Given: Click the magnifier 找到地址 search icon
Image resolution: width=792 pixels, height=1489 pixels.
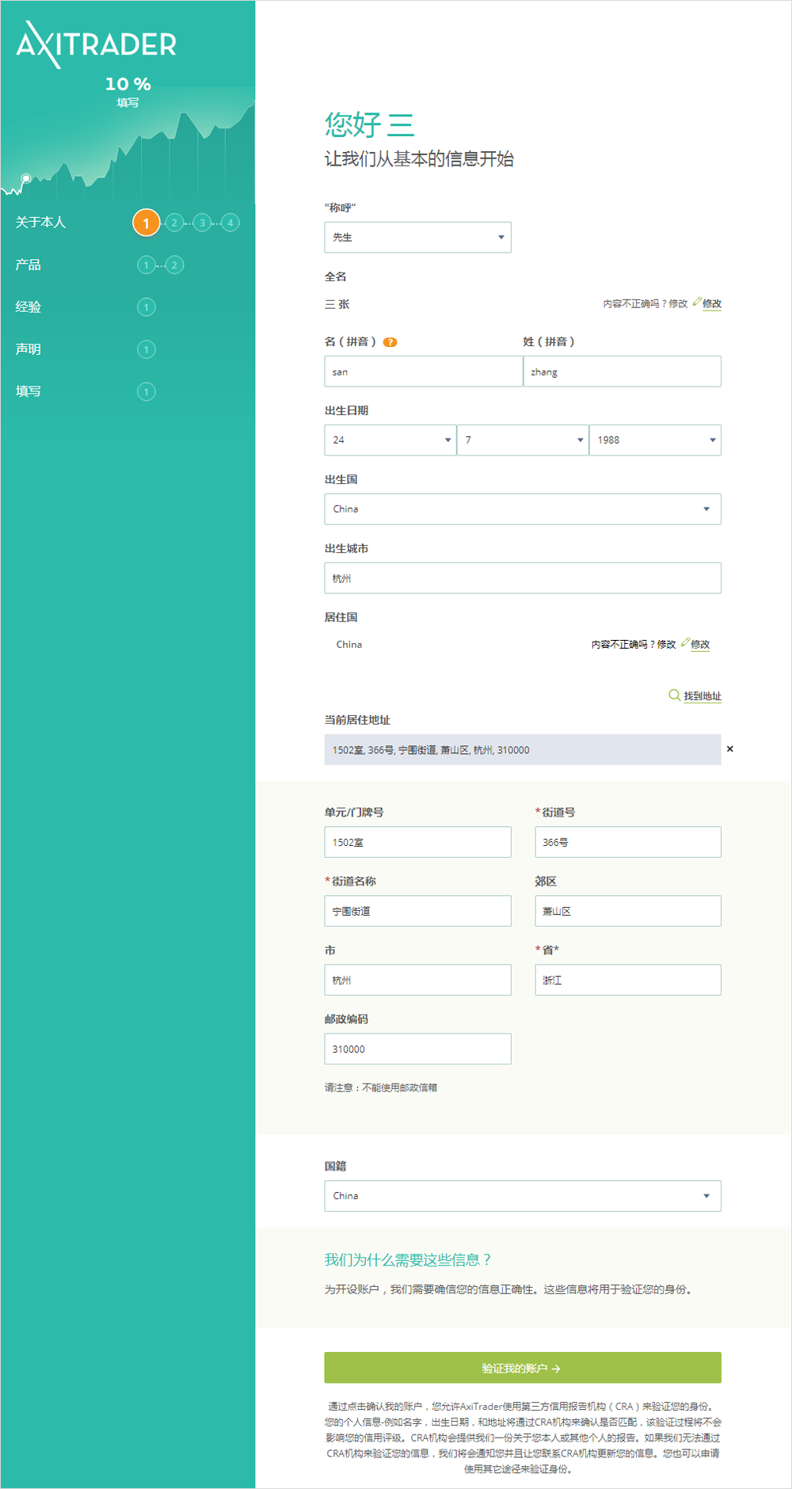Looking at the screenshot, I should (674, 695).
